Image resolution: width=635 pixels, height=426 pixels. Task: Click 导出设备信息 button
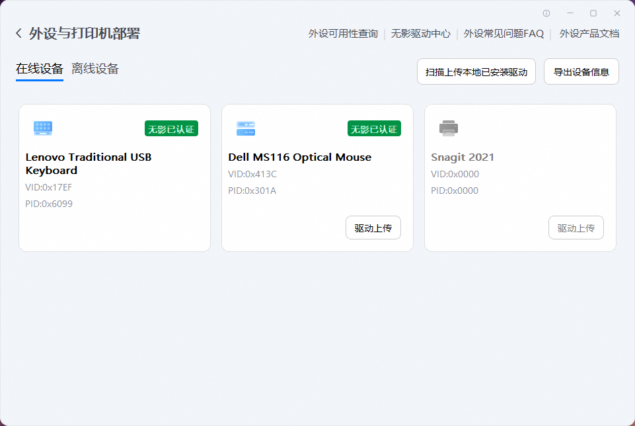[x=581, y=71]
